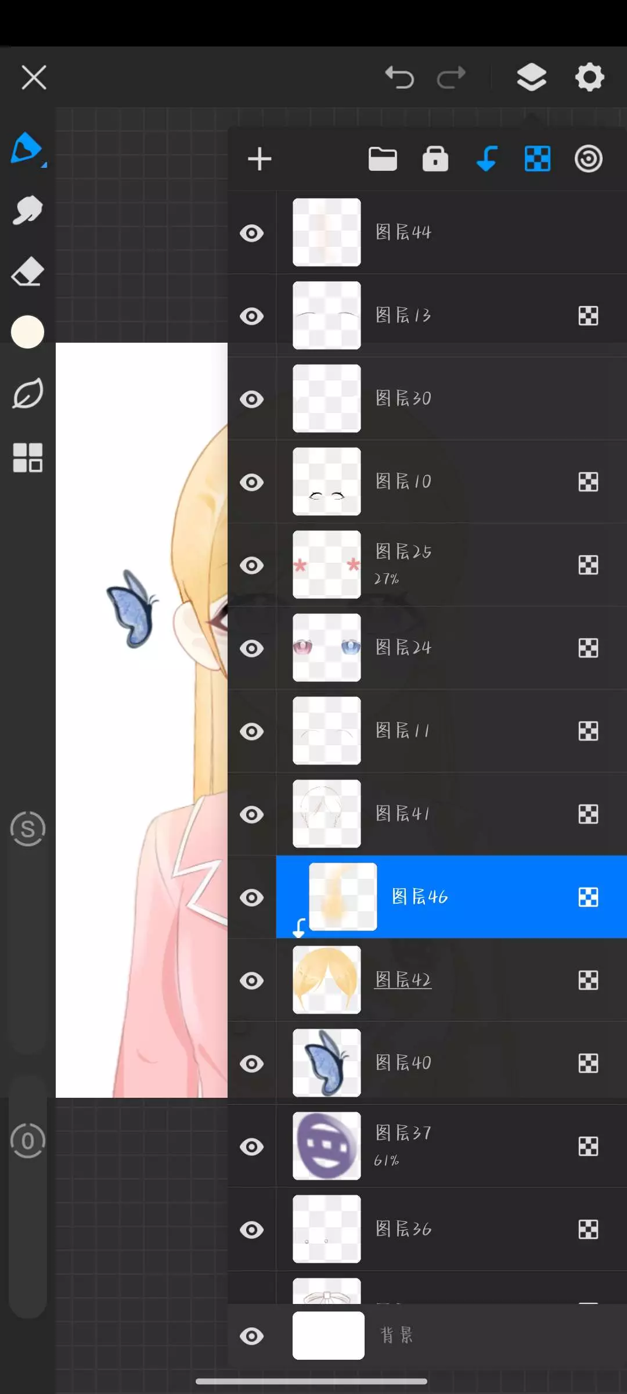627x1394 pixels.
Task: Toggle visibility of the 背景 layer
Action: point(252,1336)
